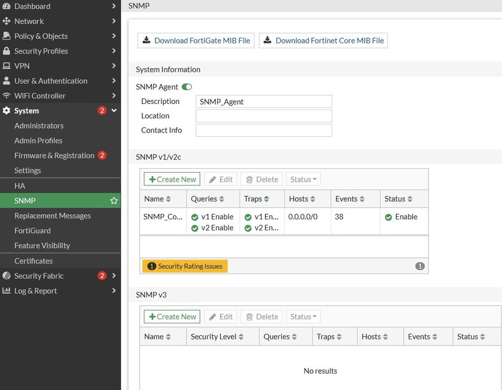Viewport: 502px width, 390px height.
Task: Click the WiFi Controller signal icon
Action: (x=7, y=96)
